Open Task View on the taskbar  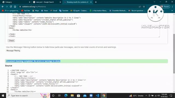click(59, 96)
